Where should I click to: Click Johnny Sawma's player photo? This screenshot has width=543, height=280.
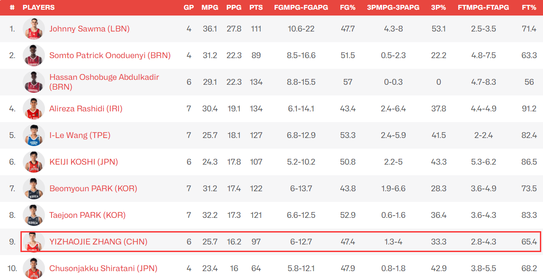(34, 29)
